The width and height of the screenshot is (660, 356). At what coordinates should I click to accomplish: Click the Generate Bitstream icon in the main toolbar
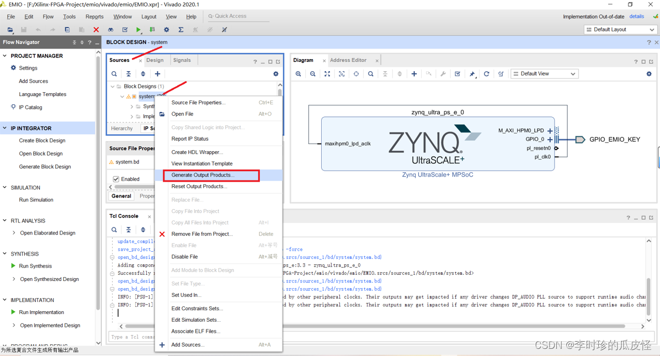pyautogui.click(x=152, y=29)
